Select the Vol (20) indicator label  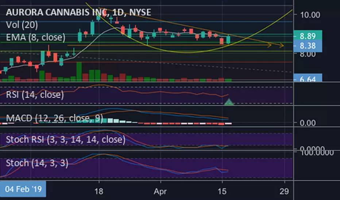[22, 25]
